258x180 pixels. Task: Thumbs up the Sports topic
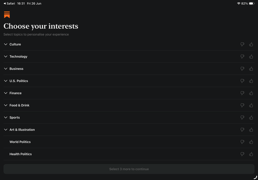click(x=251, y=117)
